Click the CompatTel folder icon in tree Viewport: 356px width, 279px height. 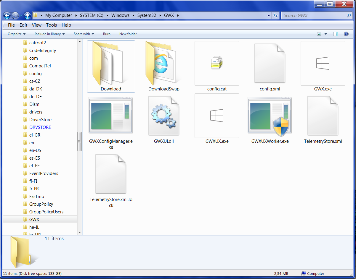(x=25, y=66)
